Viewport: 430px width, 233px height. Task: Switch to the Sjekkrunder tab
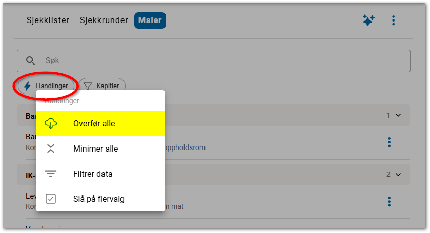point(104,20)
